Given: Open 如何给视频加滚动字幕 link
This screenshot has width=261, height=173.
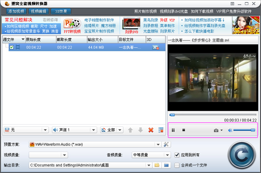Looking at the screenshot, I should point(203,20).
